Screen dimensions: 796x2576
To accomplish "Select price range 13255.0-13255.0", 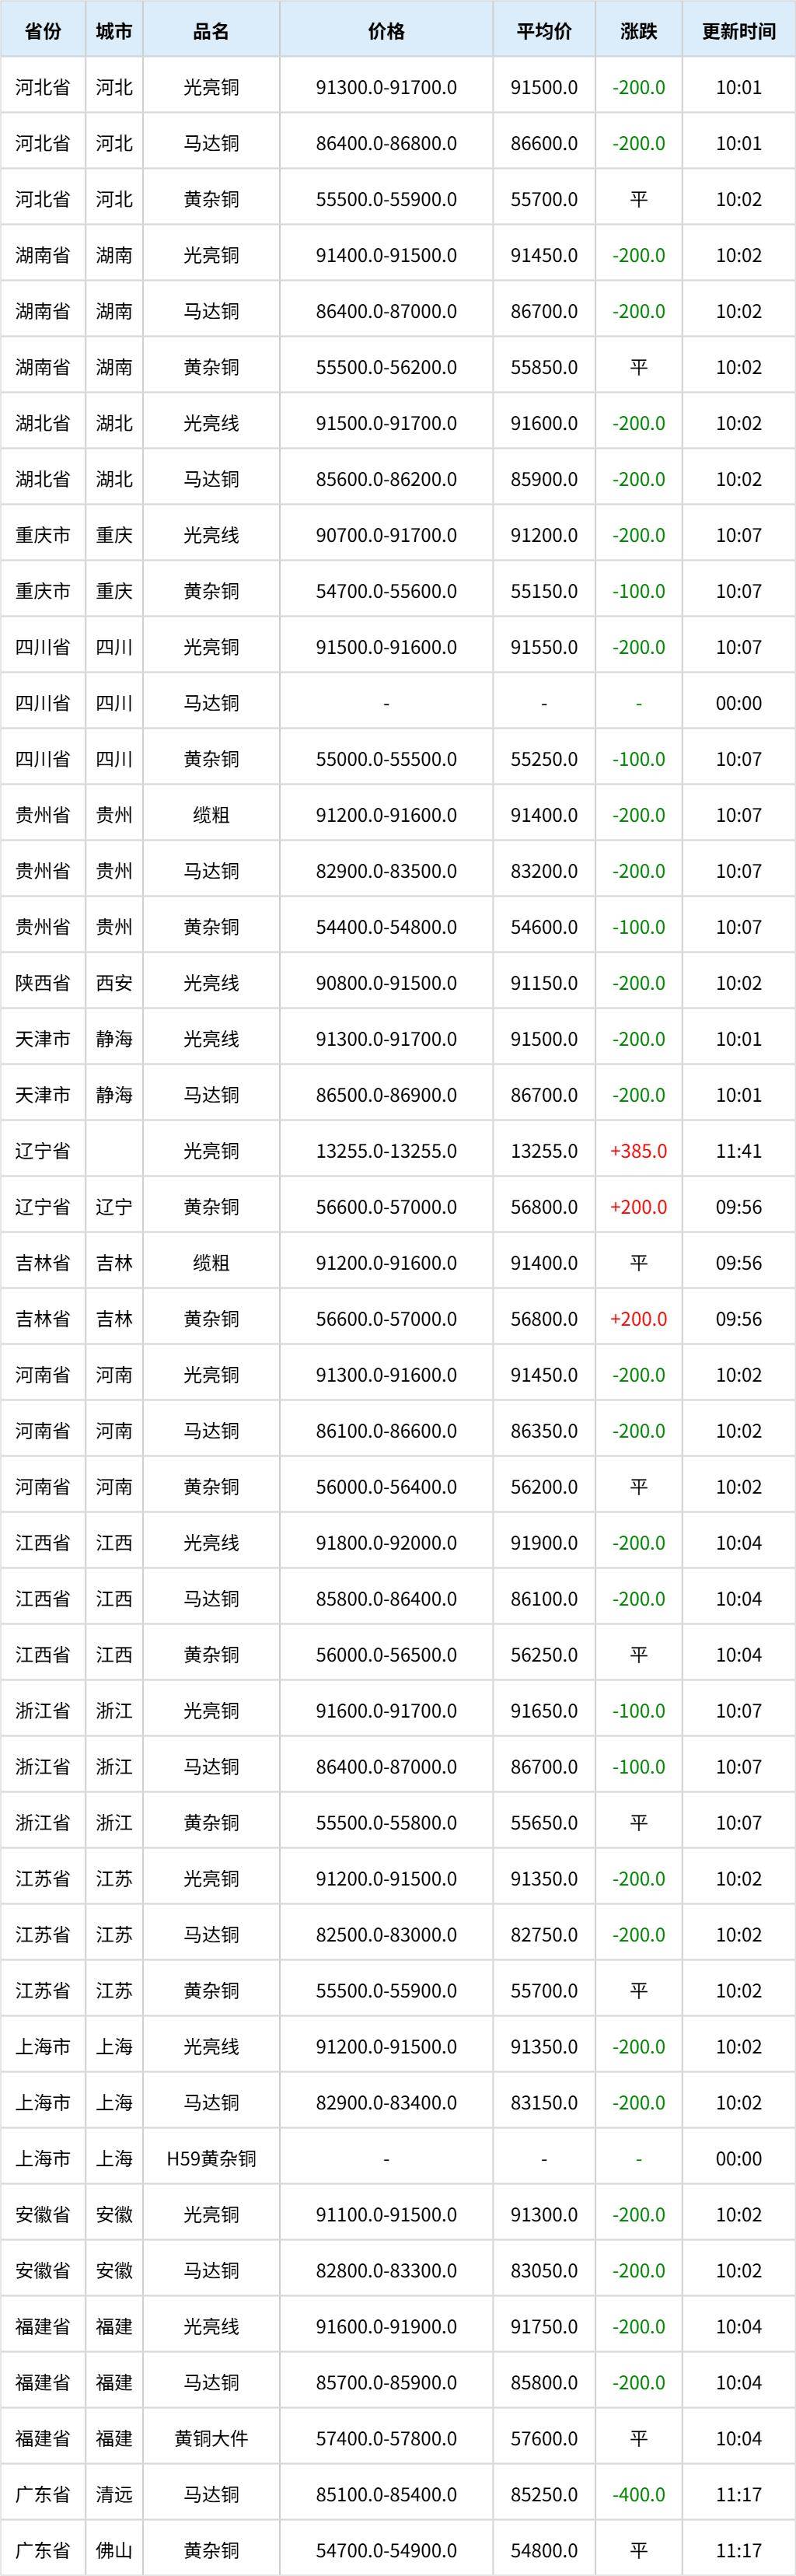I will pyautogui.click(x=386, y=1151).
